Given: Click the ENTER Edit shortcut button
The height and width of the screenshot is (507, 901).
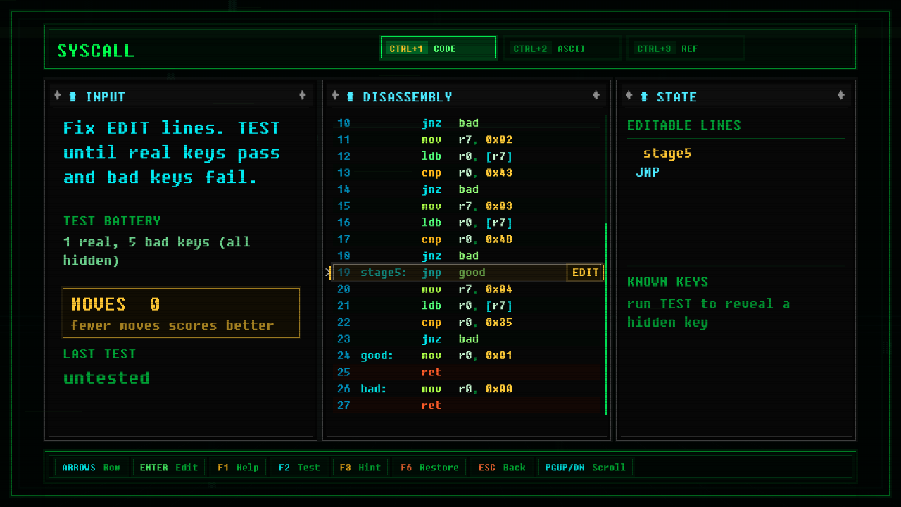Looking at the screenshot, I should point(169,468).
